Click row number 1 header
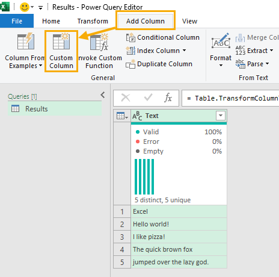This screenshot has width=279, height=277. click(x=122, y=211)
